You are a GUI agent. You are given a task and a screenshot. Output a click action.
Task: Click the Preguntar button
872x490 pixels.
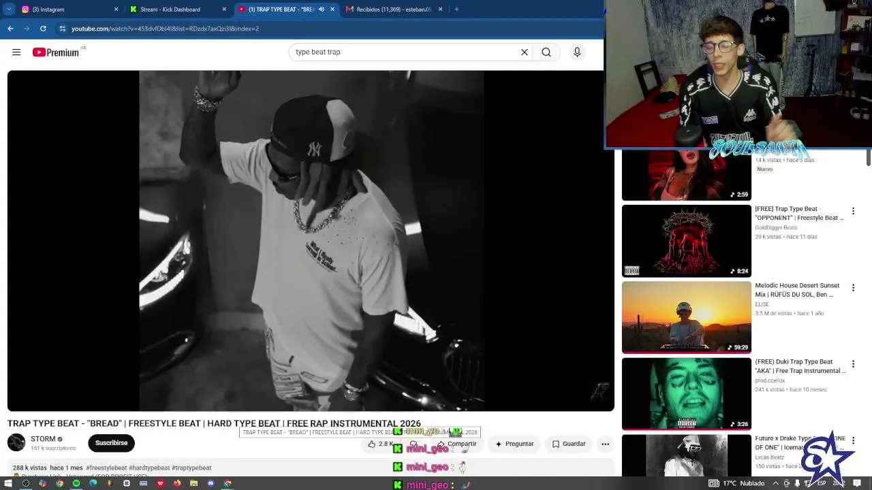point(514,444)
